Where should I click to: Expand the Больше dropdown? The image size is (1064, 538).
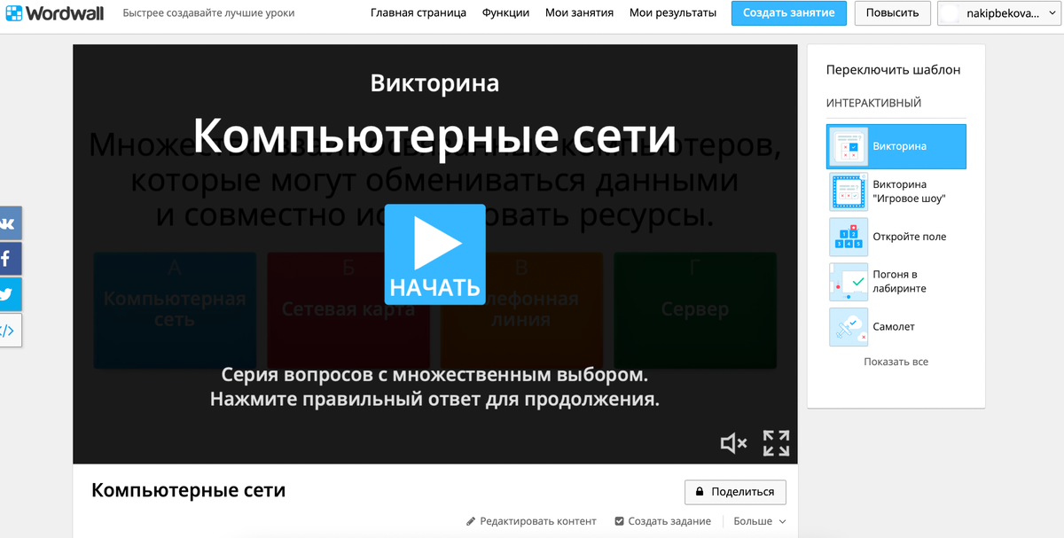(x=760, y=521)
